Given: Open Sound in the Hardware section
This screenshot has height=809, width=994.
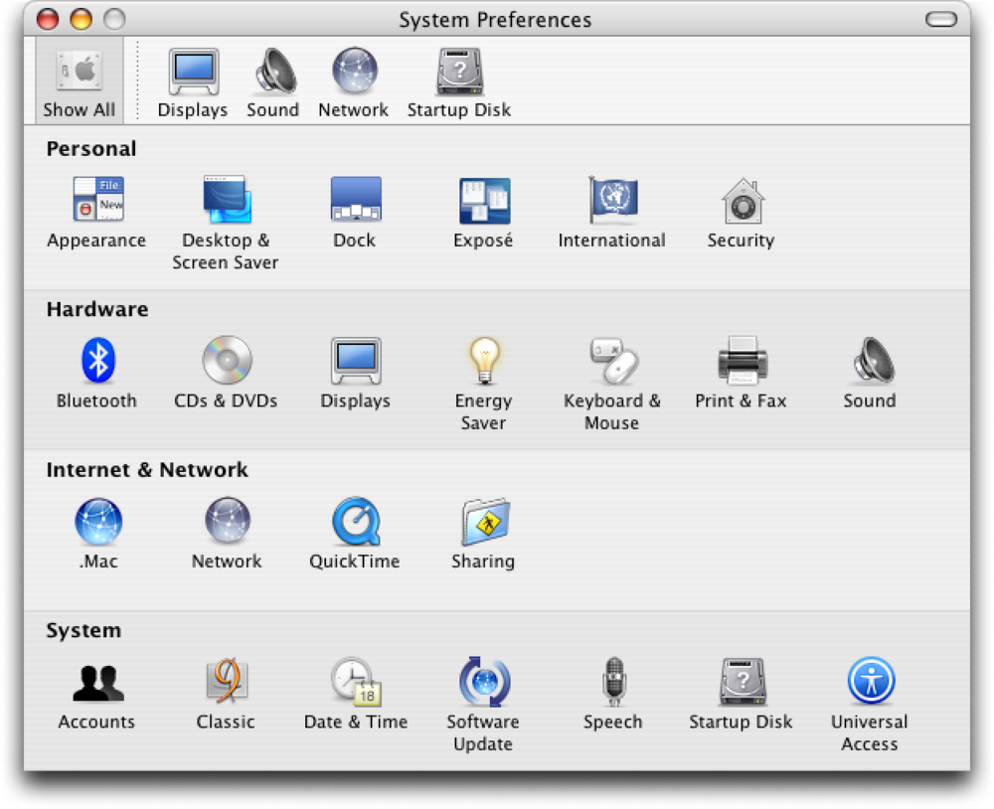Looking at the screenshot, I should 871,373.
